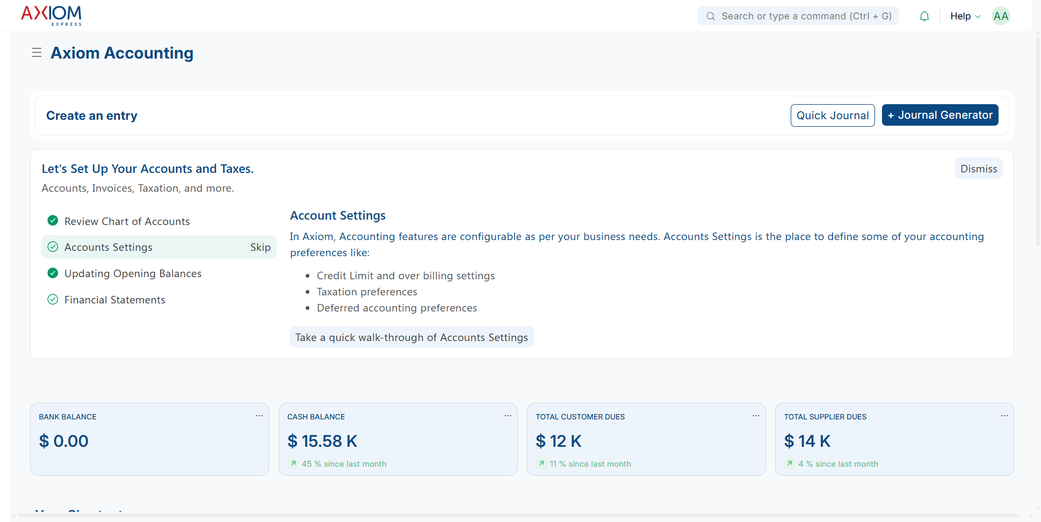Open the notifications bell icon
This screenshot has height=522, width=1041.
[924, 16]
